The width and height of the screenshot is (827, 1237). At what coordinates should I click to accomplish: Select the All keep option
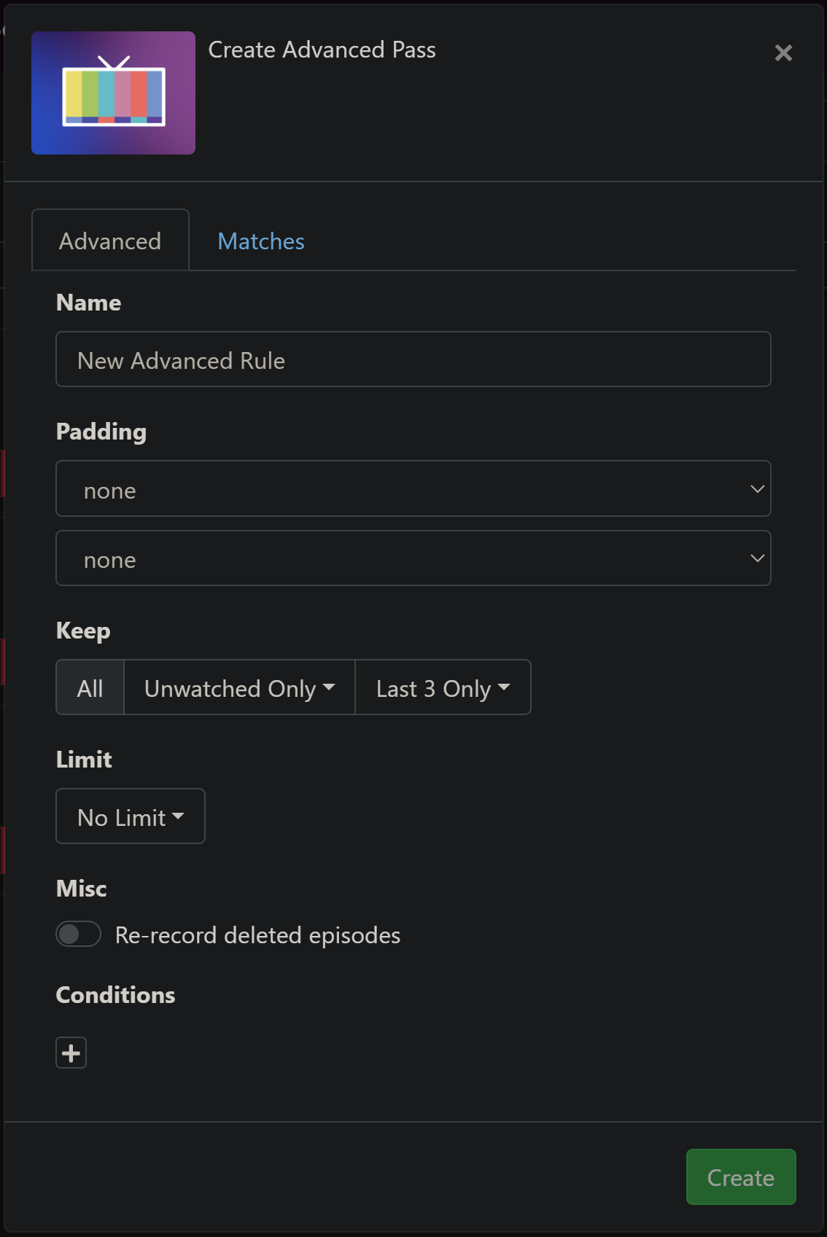pyautogui.click(x=90, y=688)
